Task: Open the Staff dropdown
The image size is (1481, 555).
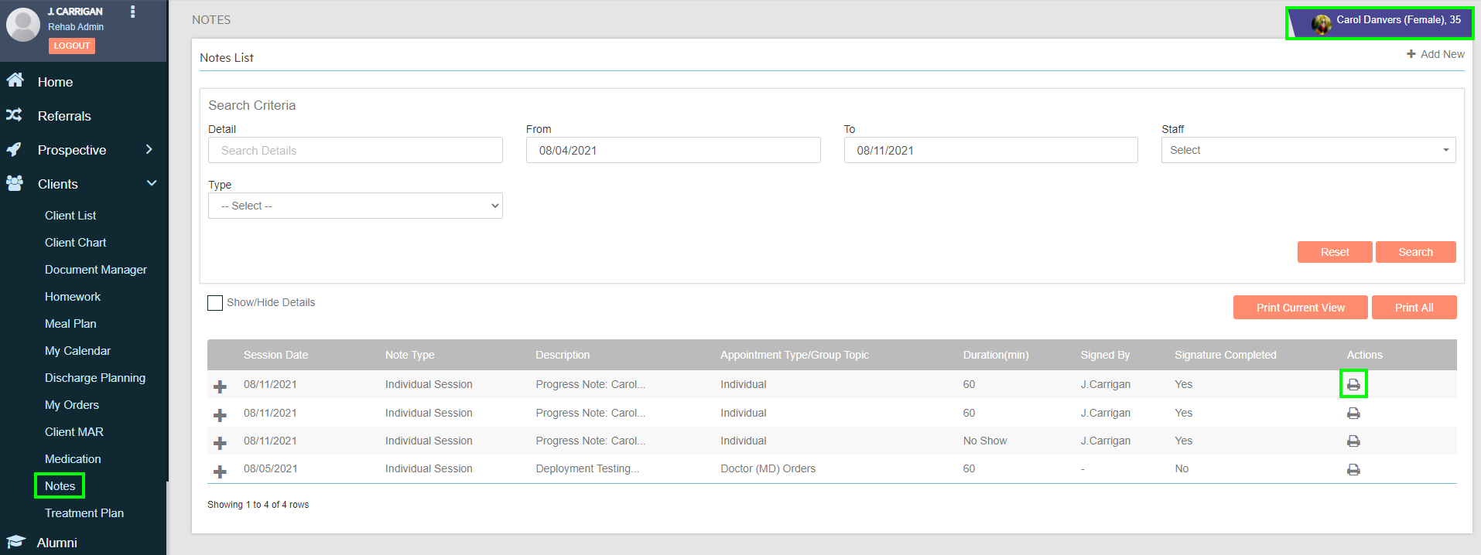Action: [x=1308, y=150]
